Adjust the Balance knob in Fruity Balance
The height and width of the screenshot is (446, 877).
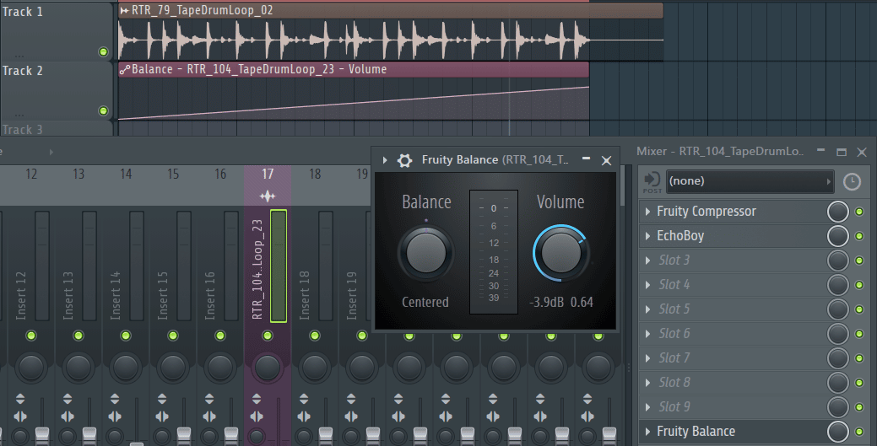click(x=426, y=253)
